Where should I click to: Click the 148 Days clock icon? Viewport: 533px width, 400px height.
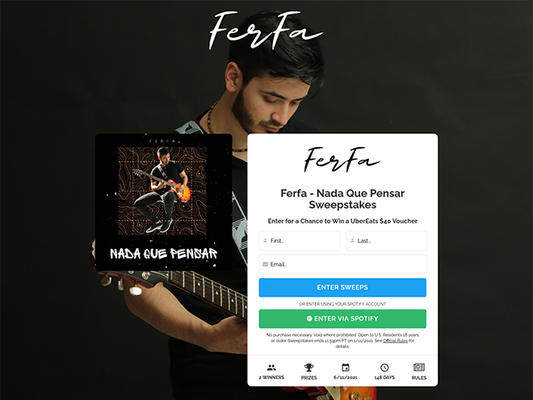click(x=384, y=368)
